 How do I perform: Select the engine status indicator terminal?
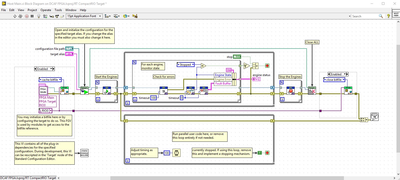(x=256, y=79)
